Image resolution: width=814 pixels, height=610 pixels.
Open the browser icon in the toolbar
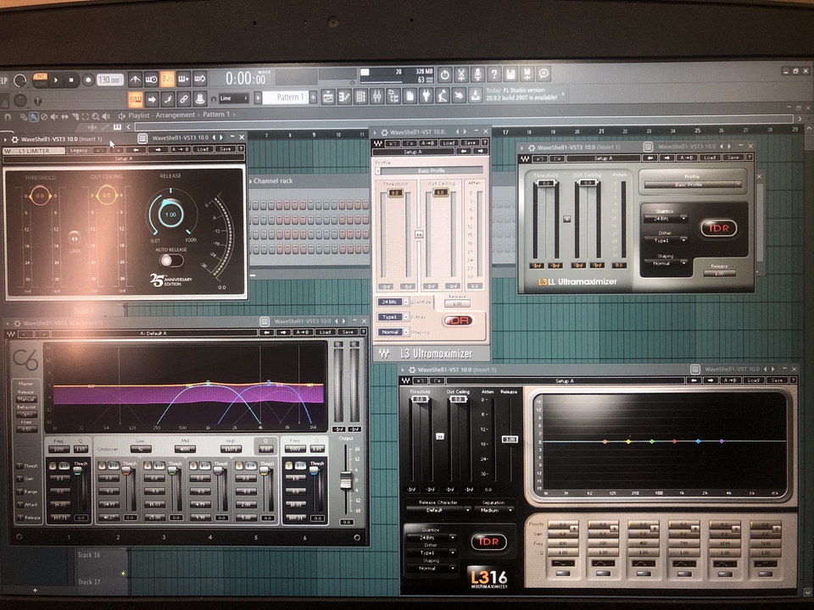coord(393,97)
